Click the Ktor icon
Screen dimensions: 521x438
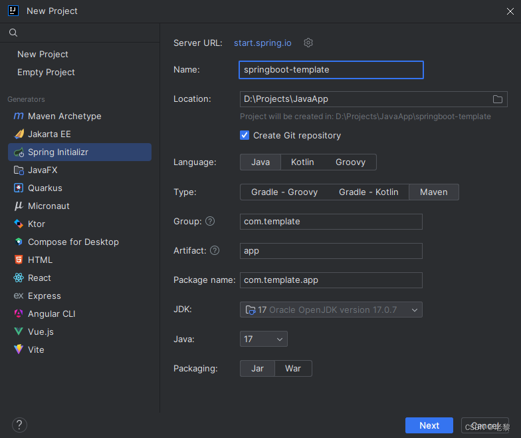[x=19, y=224]
